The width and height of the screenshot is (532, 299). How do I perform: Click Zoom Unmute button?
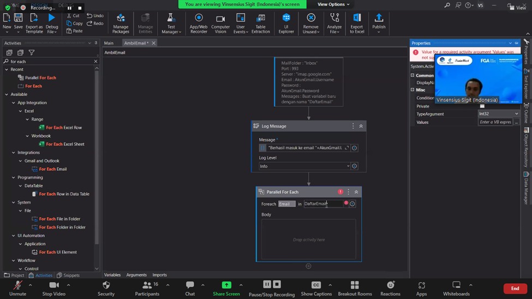click(x=17, y=289)
